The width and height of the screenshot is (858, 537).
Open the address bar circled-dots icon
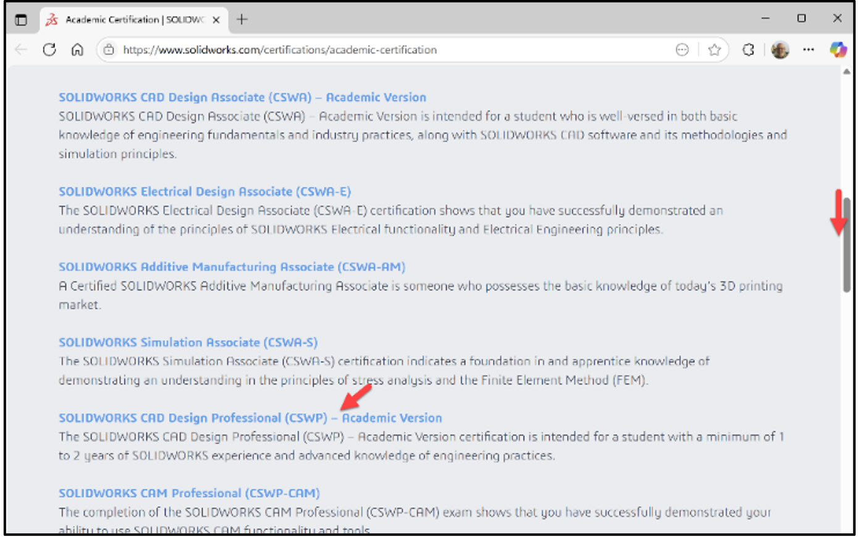pos(682,49)
